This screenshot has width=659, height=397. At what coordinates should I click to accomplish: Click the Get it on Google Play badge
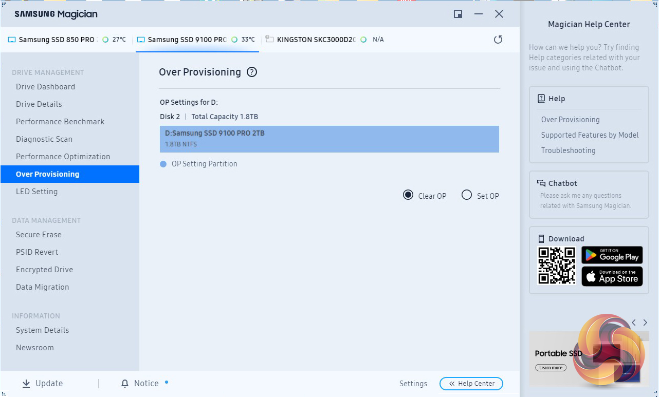tap(612, 255)
